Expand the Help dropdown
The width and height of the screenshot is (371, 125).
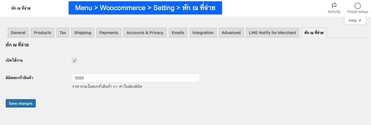355,20
